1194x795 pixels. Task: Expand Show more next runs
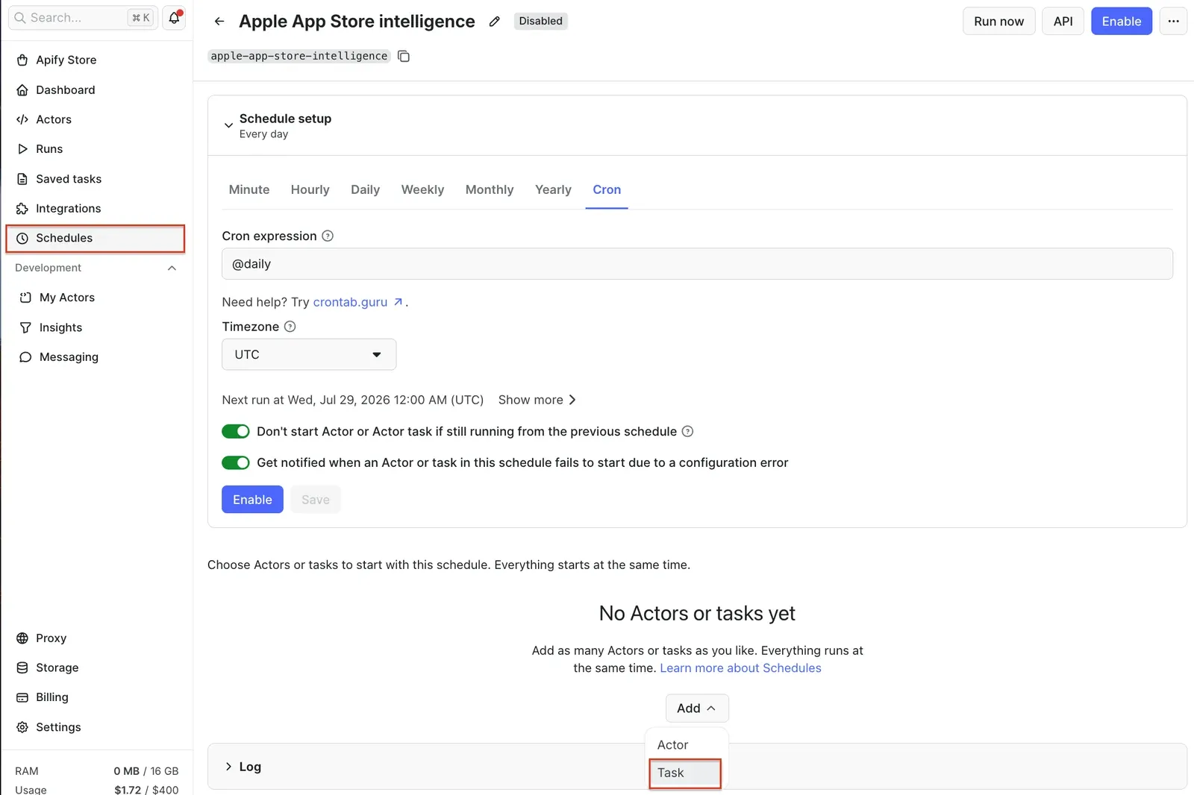click(x=537, y=400)
